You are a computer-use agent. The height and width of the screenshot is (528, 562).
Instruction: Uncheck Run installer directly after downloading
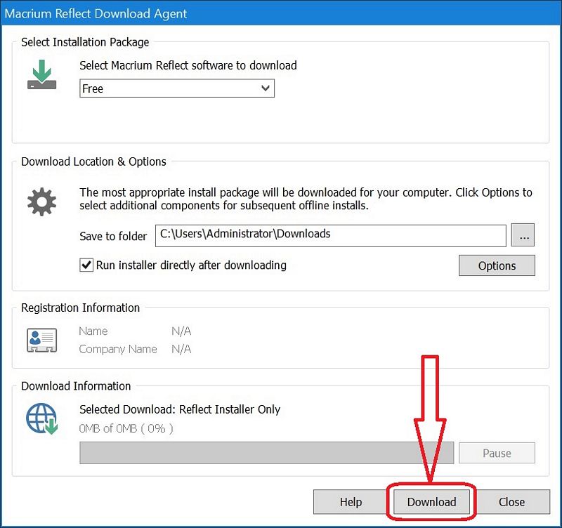(87, 265)
